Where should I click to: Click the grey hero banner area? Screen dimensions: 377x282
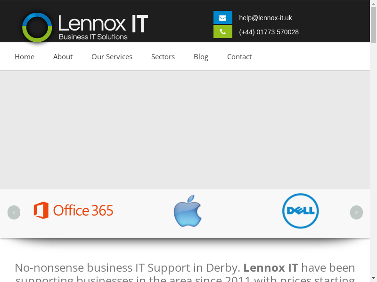[185, 130]
